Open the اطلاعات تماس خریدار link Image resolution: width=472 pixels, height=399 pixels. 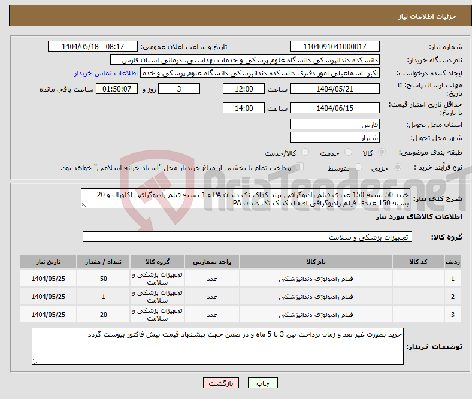(x=106, y=73)
